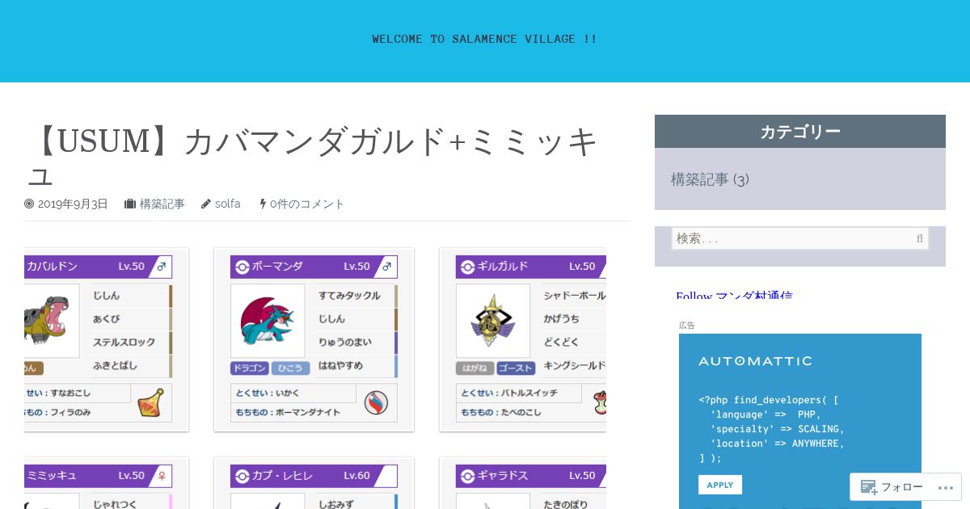Click the move どくどく
This screenshot has width=970, height=509.
(x=561, y=343)
